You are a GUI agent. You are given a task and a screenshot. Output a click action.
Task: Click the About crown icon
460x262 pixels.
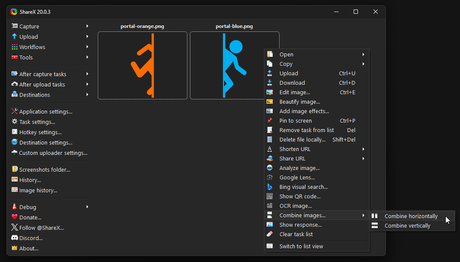click(14, 248)
